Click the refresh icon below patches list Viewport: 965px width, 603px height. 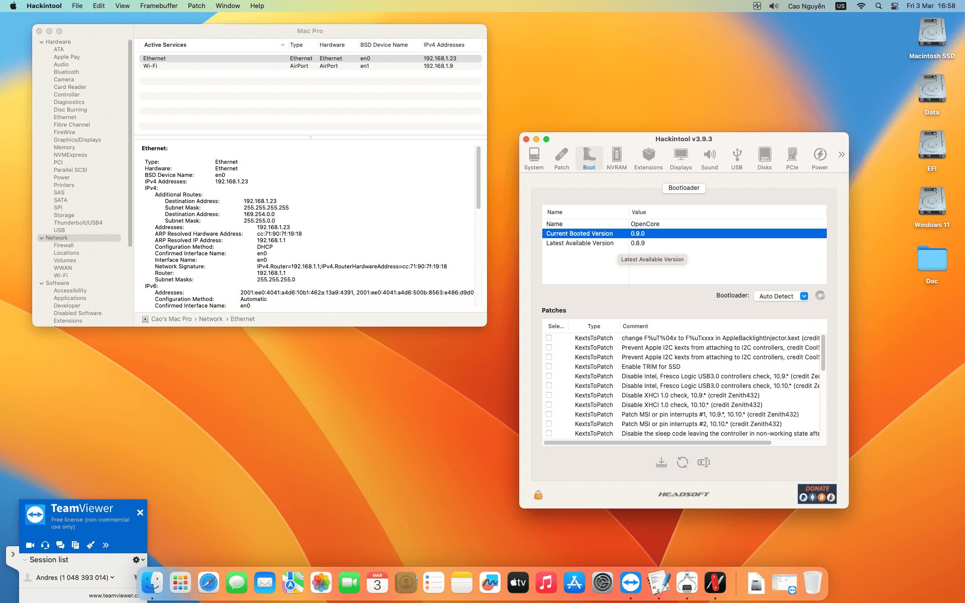[x=682, y=462]
